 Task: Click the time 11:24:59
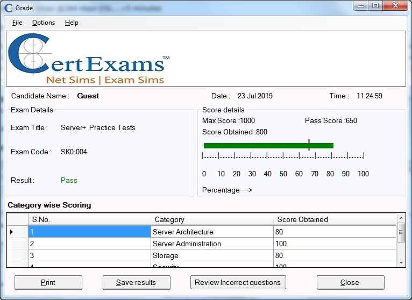tap(369, 96)
